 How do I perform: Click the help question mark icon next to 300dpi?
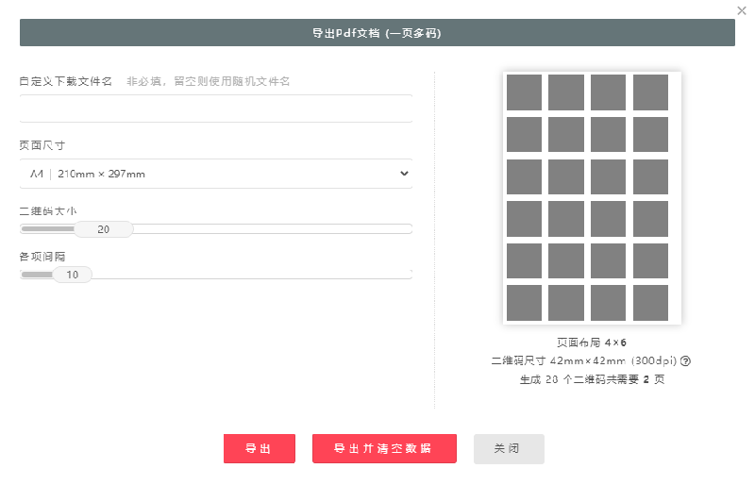tap(686, 360)
